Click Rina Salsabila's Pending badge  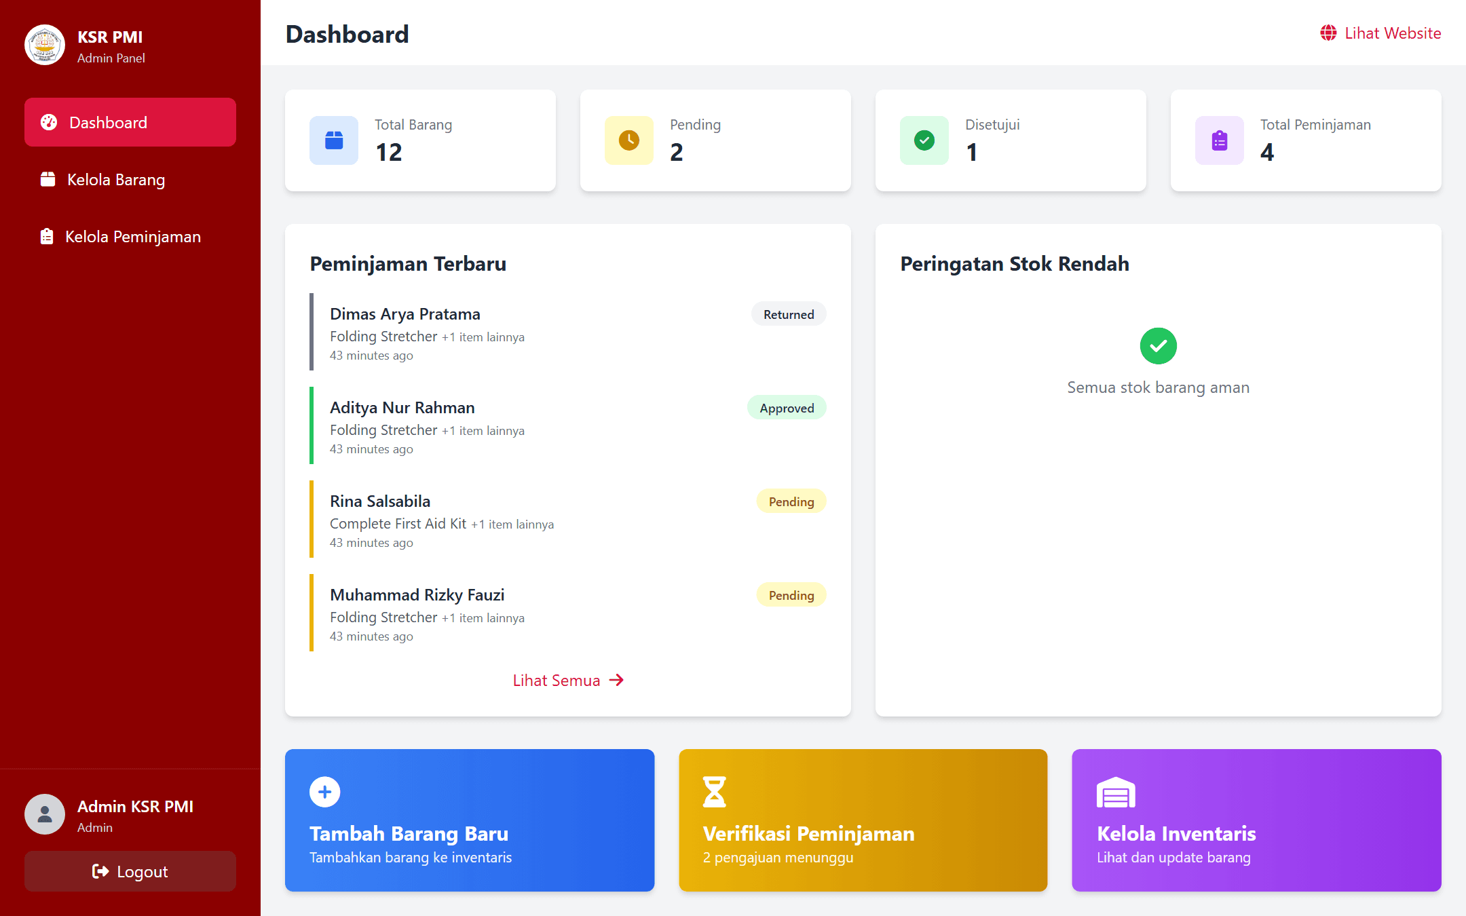[x=791, y=501]
